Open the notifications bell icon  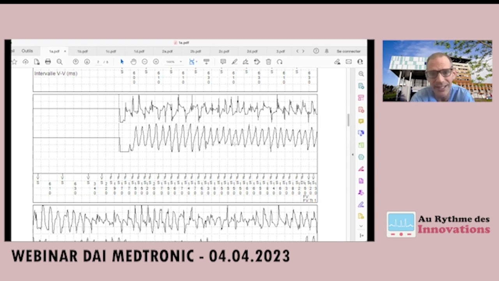coord(327,51)
